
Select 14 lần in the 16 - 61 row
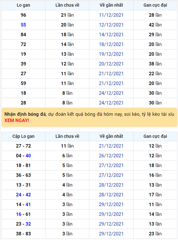(x=155, y=214)
